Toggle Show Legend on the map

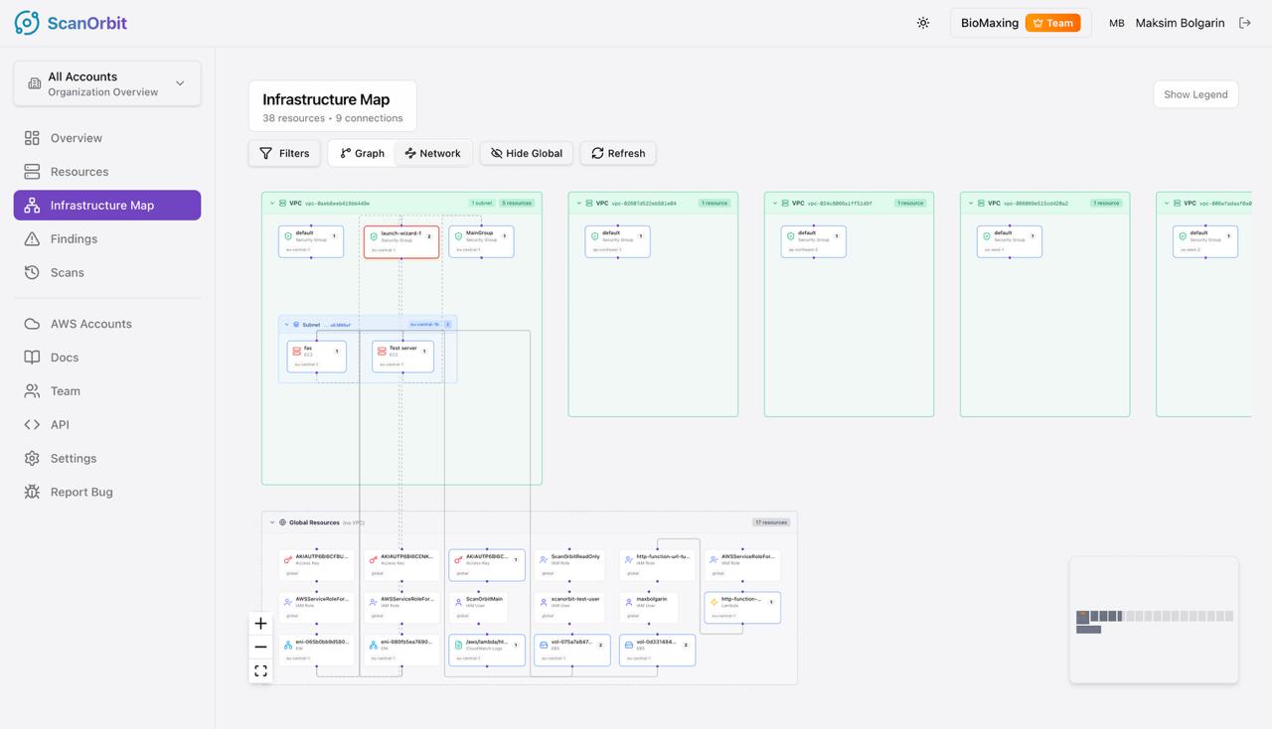coord(1195,93)
